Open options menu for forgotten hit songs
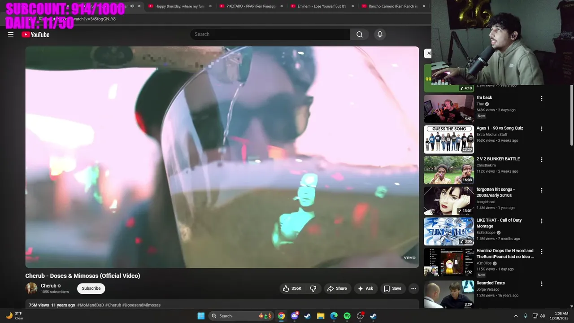The image size is (574, 323). [x=541, y=190]
